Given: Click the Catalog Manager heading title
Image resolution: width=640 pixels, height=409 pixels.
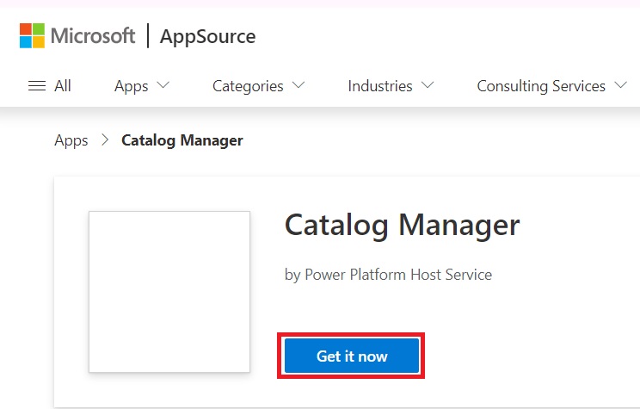Looking at the screenshot, I should tap(402, 226).
